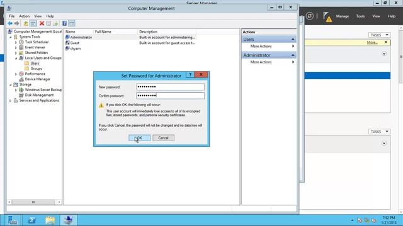Viewport: 403px width, 226px height.
Task: Select the Groups folder in tree
Action: tap(37, 68)
